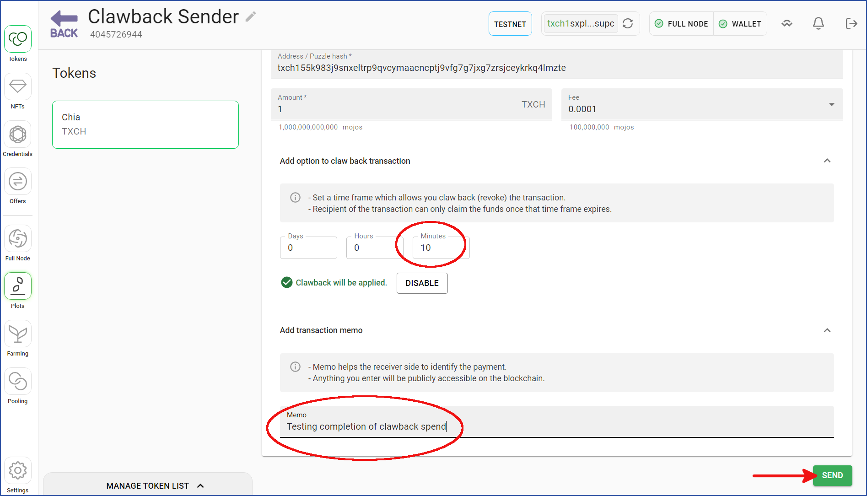Edit wallet name with pencil icon
The height and width of the screenshot is (496, 867).
251,17
